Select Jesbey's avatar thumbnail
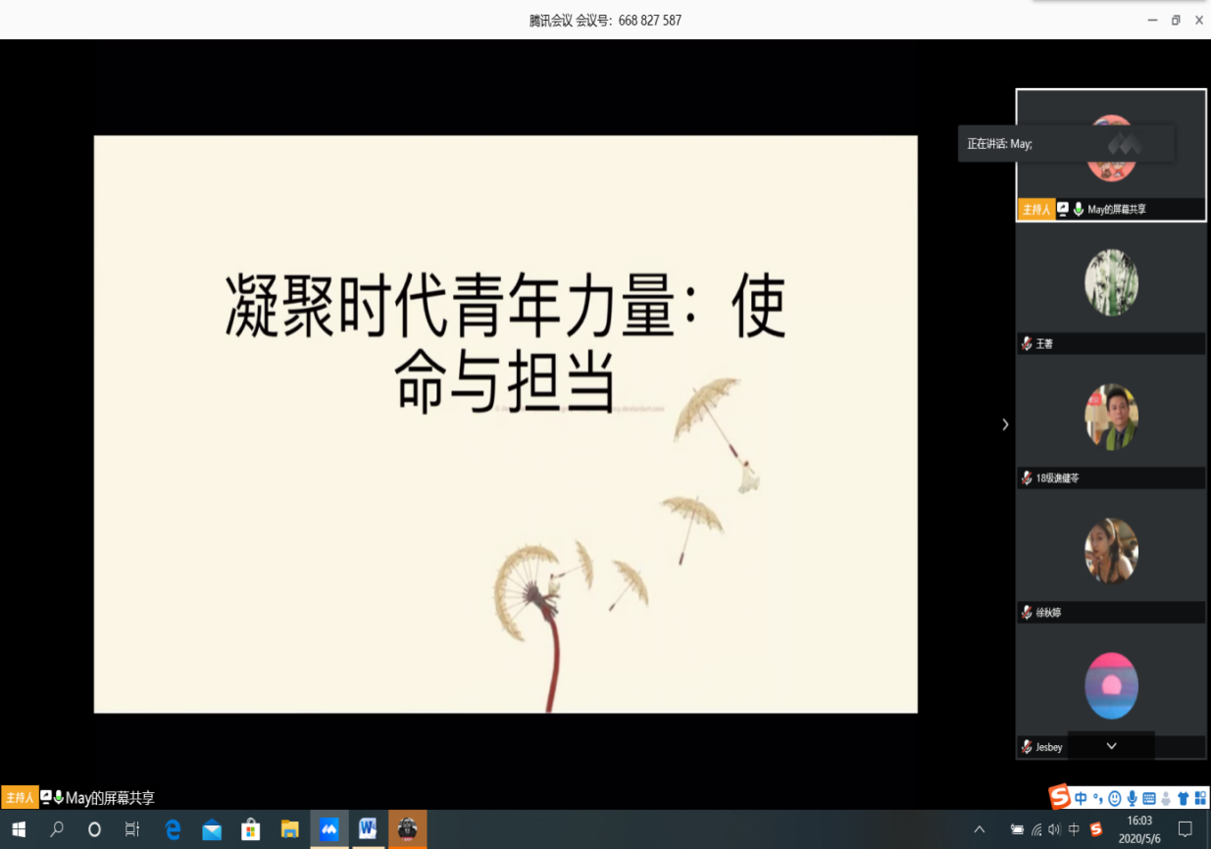 pyautogui.click(x=1111, y=684)
